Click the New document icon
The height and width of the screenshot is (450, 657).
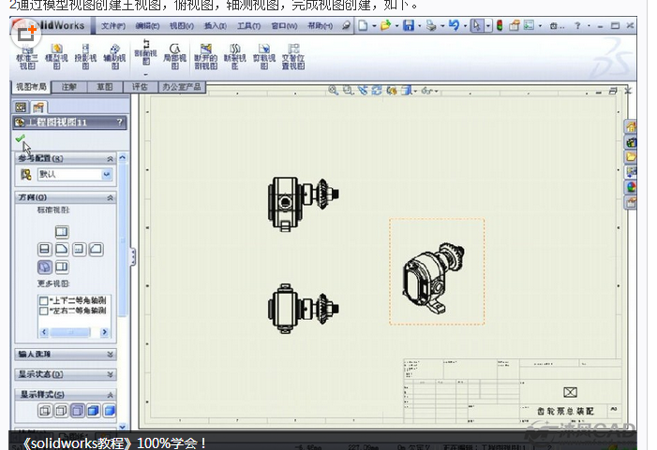coord(363,25)
